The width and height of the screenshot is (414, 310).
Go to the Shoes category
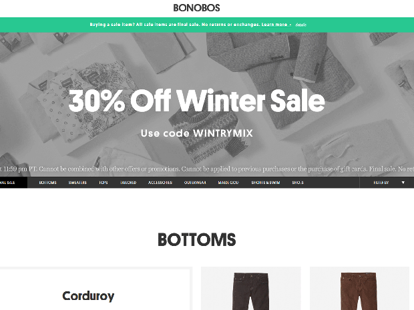298,183
